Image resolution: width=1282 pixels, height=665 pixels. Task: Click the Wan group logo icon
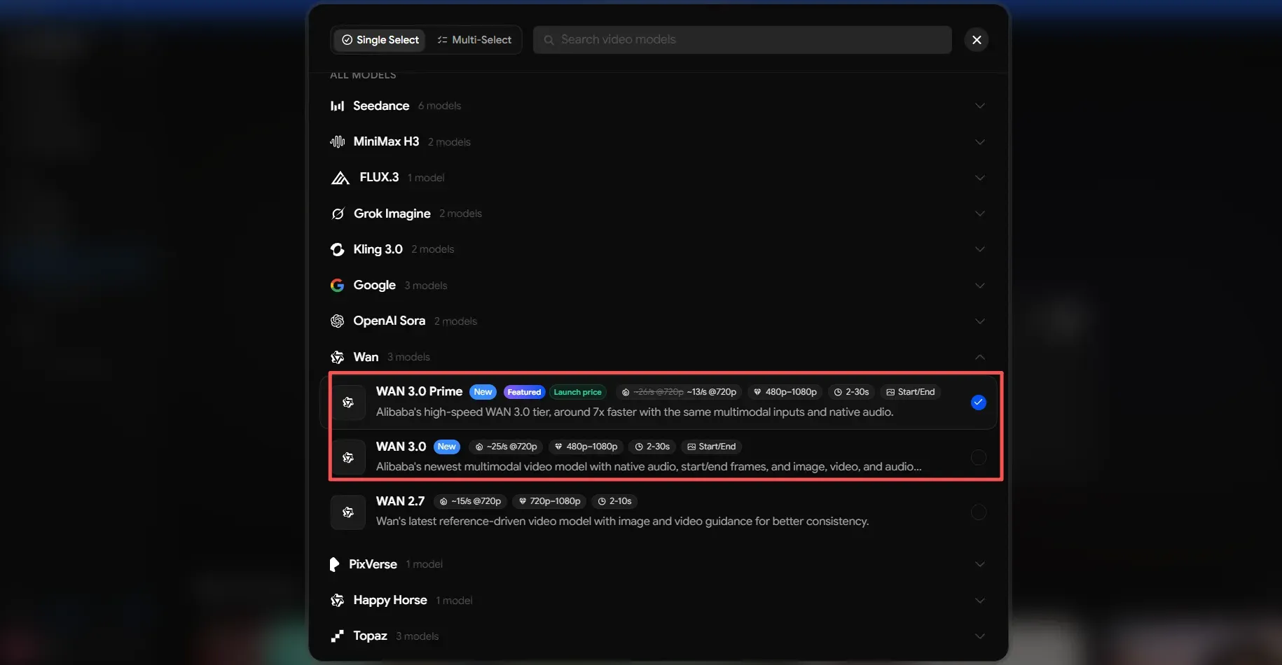pos(338,357)
